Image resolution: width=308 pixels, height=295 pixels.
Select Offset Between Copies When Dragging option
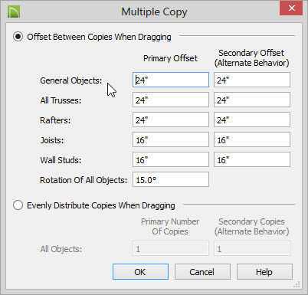point(18,37)
